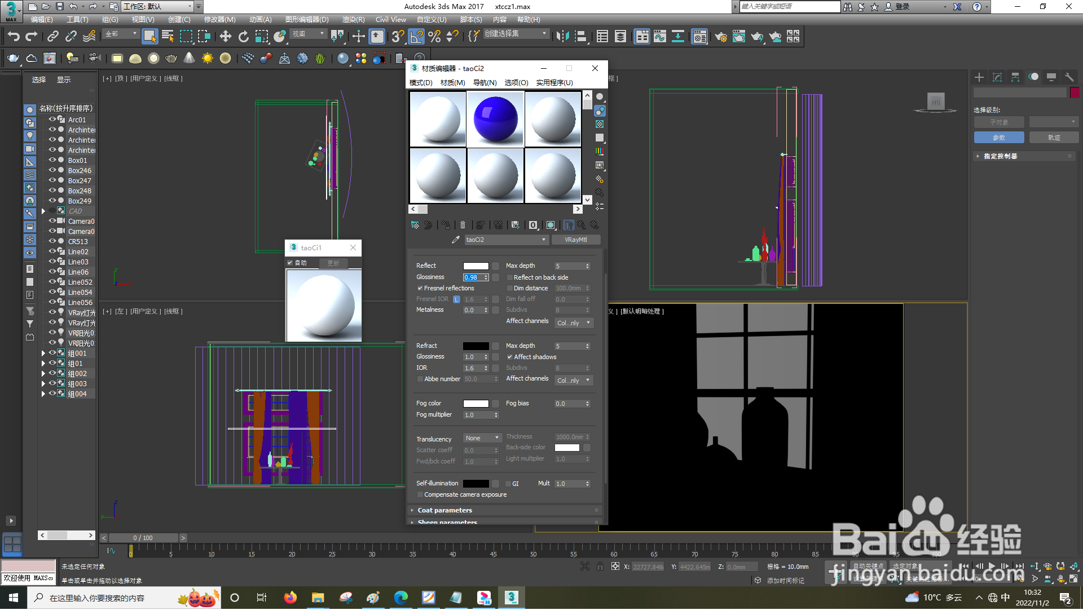Select the blue material sample sphere
Screen dimensions: 1083x610
pyautogui.click(x=495, y=120)
